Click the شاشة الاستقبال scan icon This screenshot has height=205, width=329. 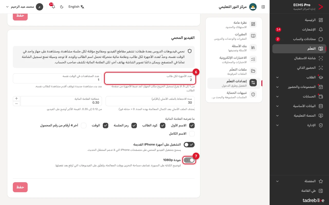click(321, 58)
